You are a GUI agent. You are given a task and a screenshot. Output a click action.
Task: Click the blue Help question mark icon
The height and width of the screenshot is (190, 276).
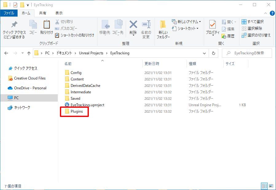272,13
